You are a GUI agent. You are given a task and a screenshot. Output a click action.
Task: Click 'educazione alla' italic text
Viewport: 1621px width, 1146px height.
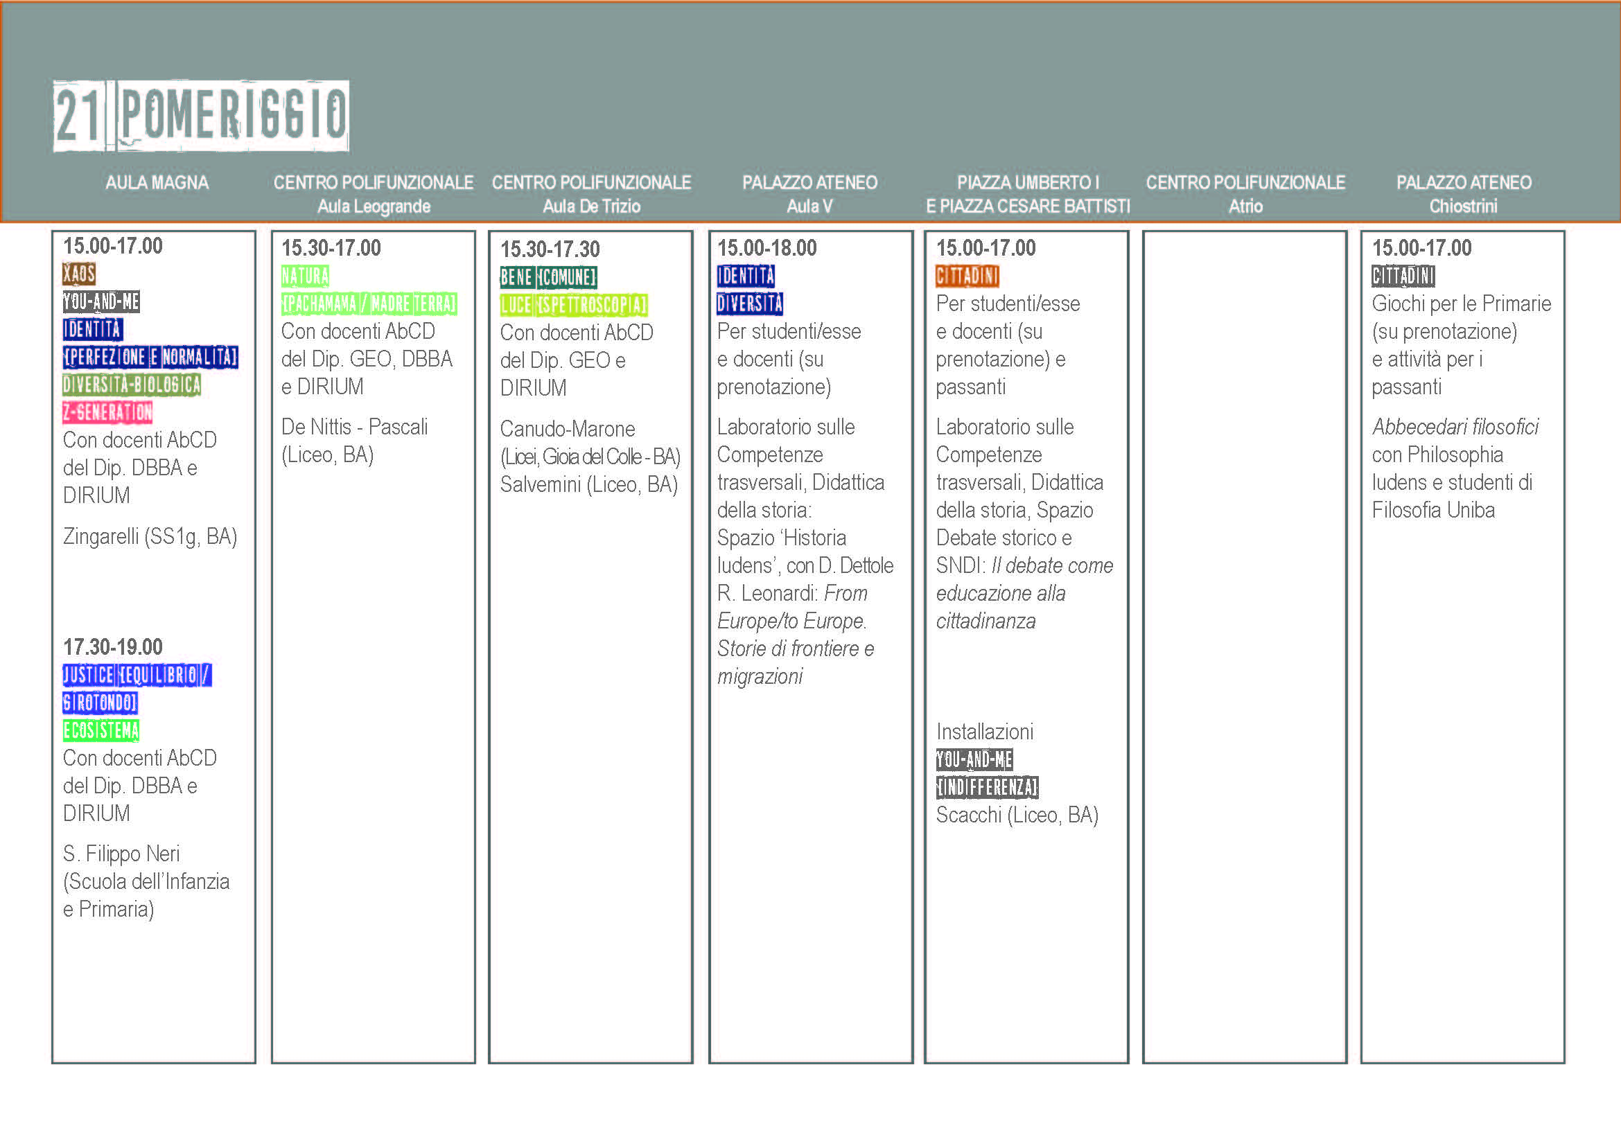(x=1001, y=594)
